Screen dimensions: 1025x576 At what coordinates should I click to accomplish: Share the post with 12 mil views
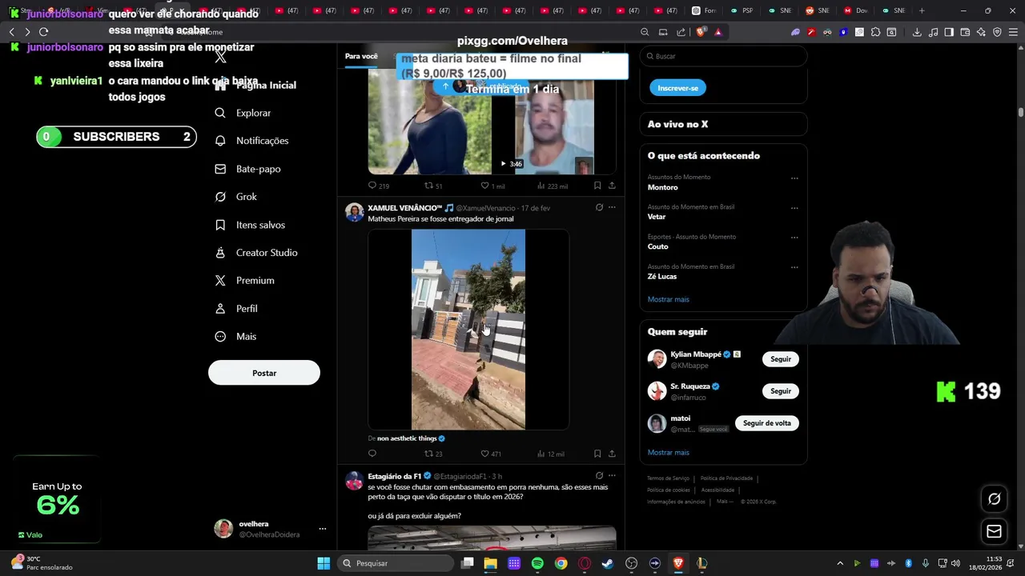point(612,454)
